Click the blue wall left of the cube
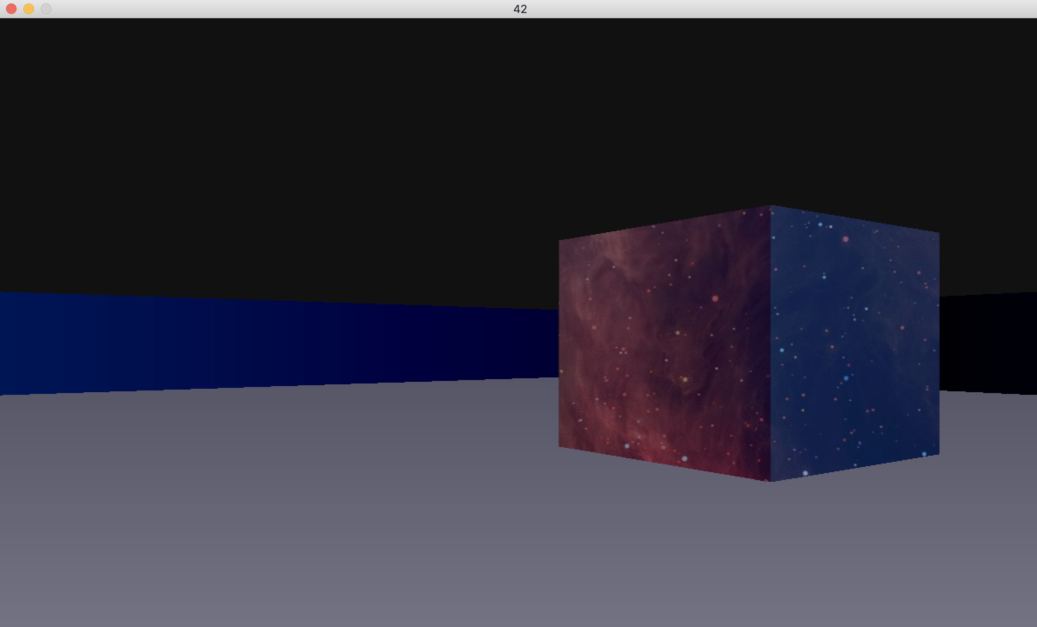The image size is (1037, 627). coord(261,344)
